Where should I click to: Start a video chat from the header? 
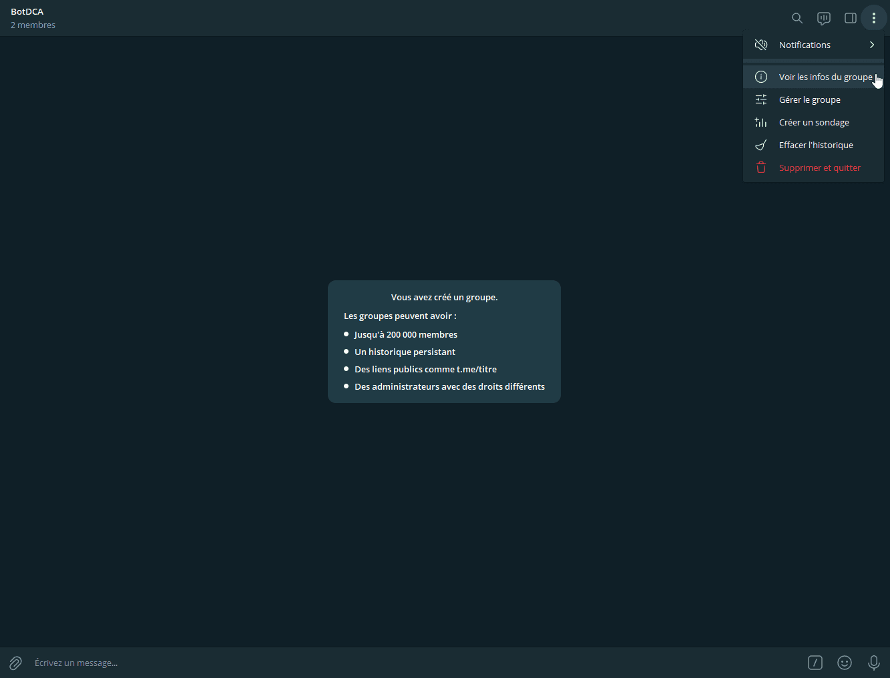[824, 18]
